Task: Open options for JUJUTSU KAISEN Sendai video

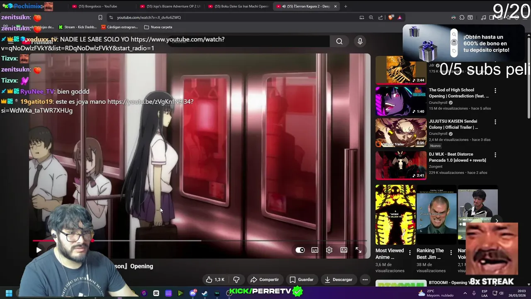Action: point(495,122)
